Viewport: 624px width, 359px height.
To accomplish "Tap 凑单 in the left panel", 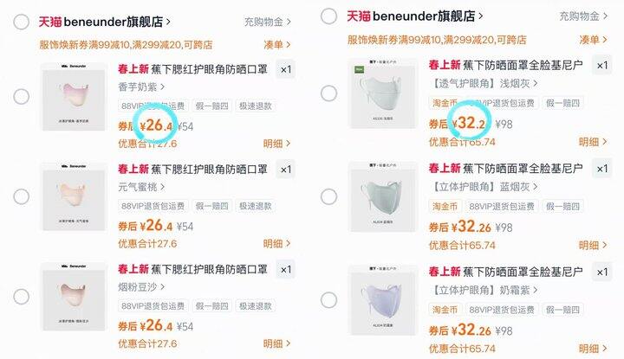I will (x=277, y=45).
